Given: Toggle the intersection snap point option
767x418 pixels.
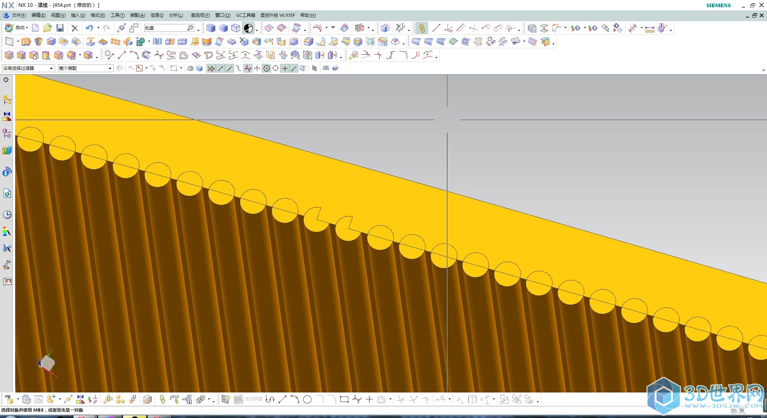Looking at the screenshot, I should coord(257,68).
